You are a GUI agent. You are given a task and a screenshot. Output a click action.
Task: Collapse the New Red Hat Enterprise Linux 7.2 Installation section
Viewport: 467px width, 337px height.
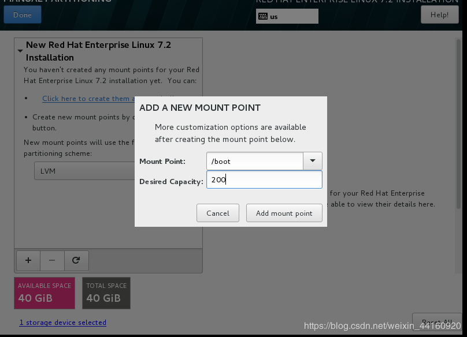point(20,51)
